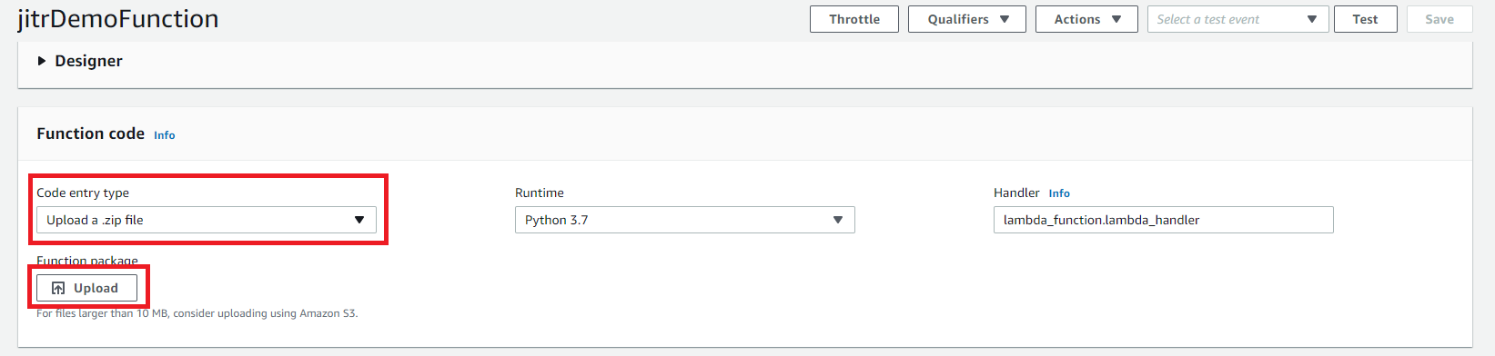1495x356 pixels.
Task: Focus the Handler text field
Action: click(x=1164, y=220)
